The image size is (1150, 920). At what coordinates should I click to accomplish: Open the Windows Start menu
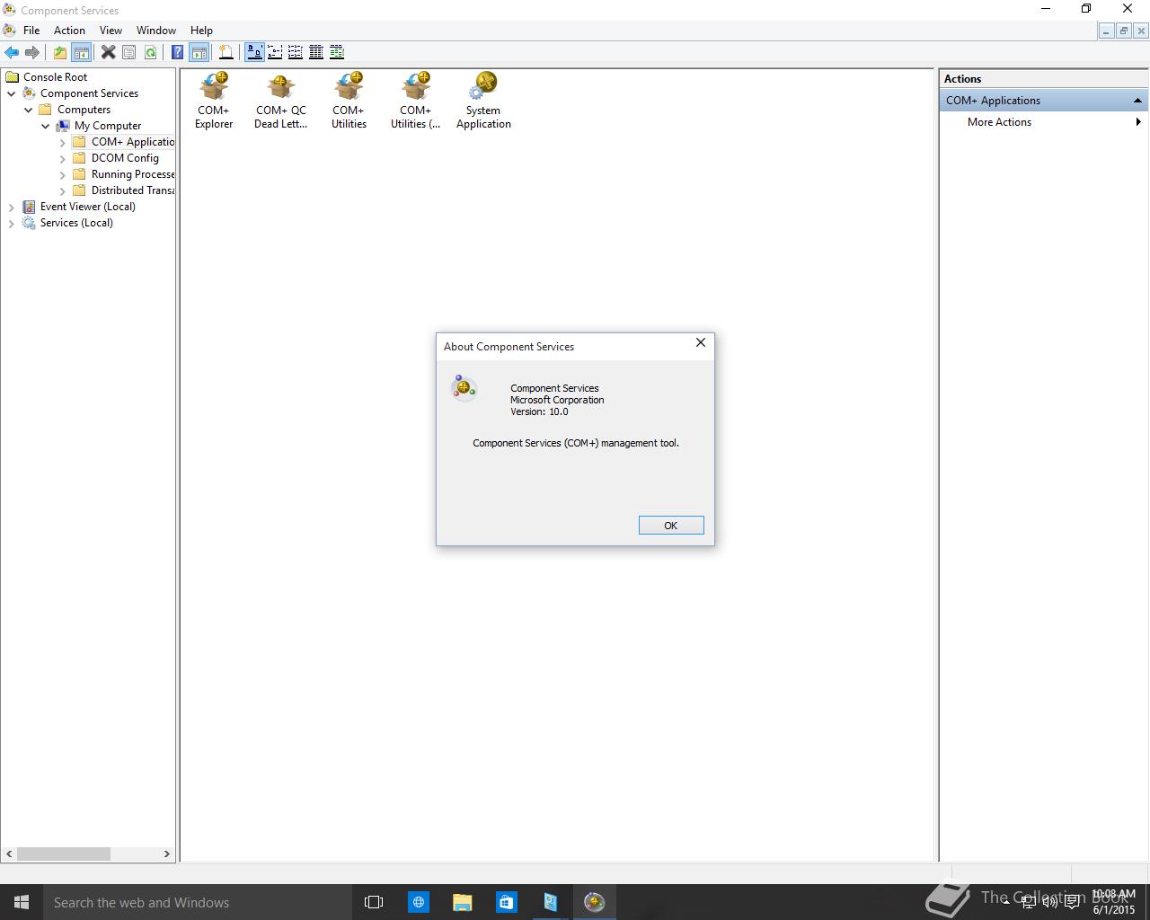[x=22, y=902]
